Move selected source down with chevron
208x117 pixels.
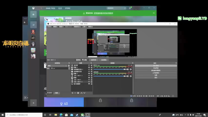point(84,93)
